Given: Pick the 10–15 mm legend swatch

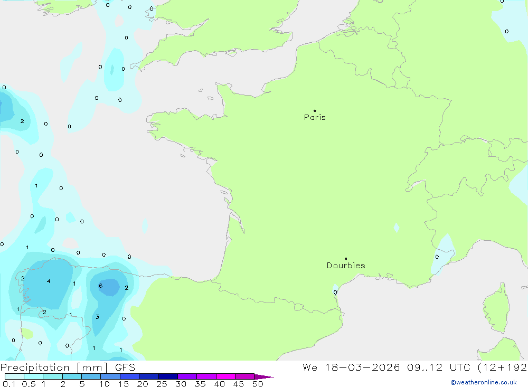Looking at the screenshot, I should point(110,376).
